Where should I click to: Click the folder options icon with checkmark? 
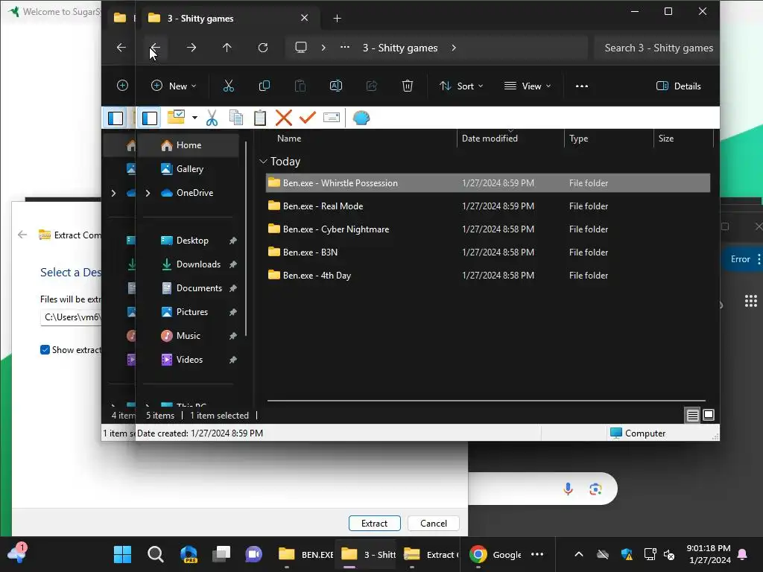pyautogui.click(x=176, y=117)
